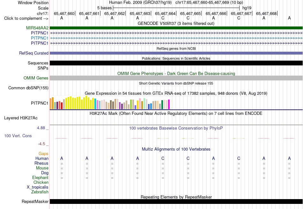The width and height of the screenshot is (303, 209).
Task: Click the 'Gene Expression in 54 tissues' GTEx title
Action: click(x=176, y=93)
